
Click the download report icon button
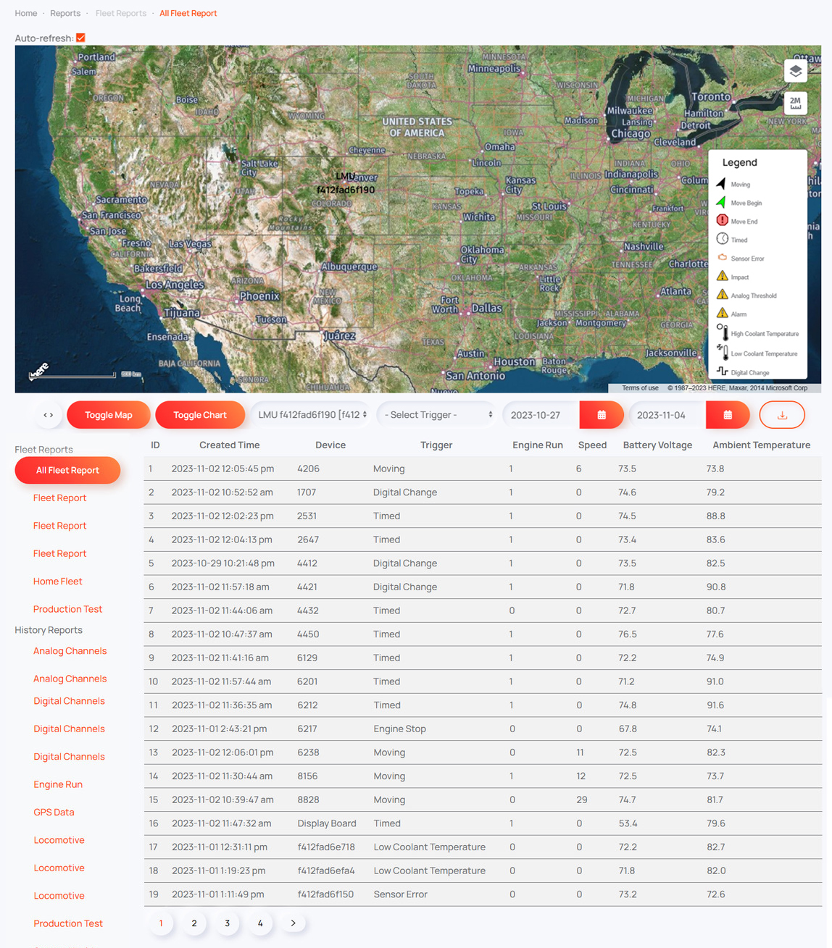782,415
